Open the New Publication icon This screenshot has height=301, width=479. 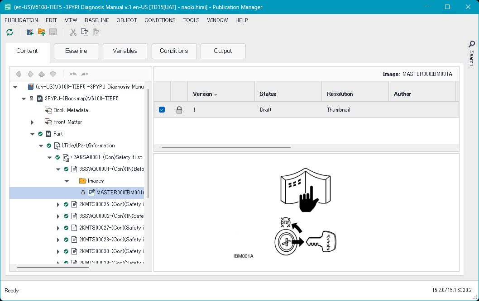(30, 32)
